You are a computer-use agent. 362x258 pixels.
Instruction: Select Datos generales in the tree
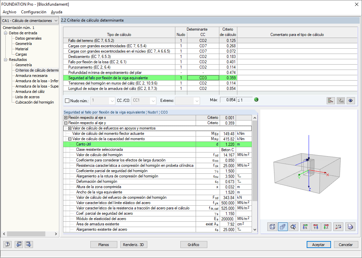coord(28,38)
